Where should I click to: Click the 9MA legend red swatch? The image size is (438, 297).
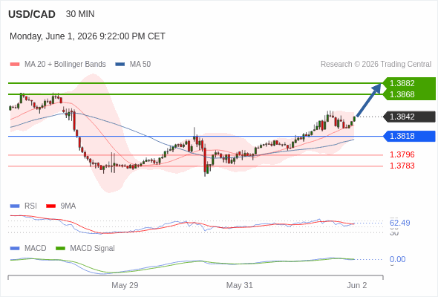(50, 206)
